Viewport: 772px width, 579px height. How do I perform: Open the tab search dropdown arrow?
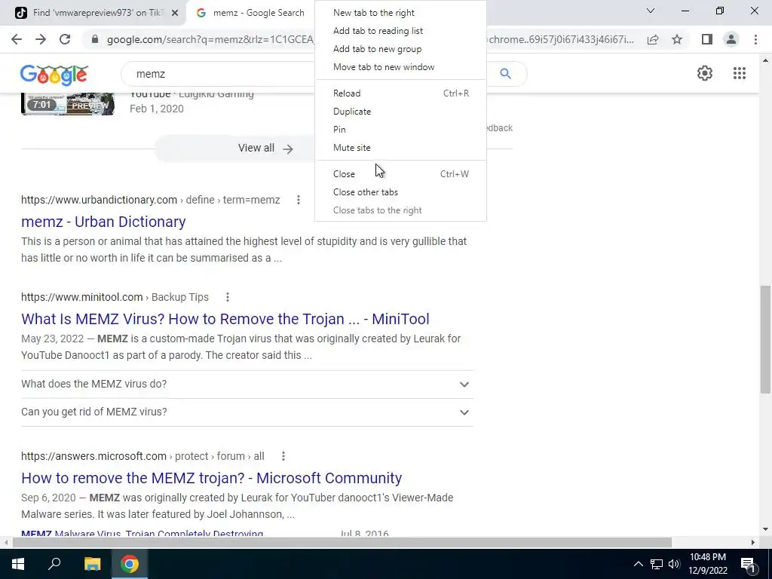(651, 11)
